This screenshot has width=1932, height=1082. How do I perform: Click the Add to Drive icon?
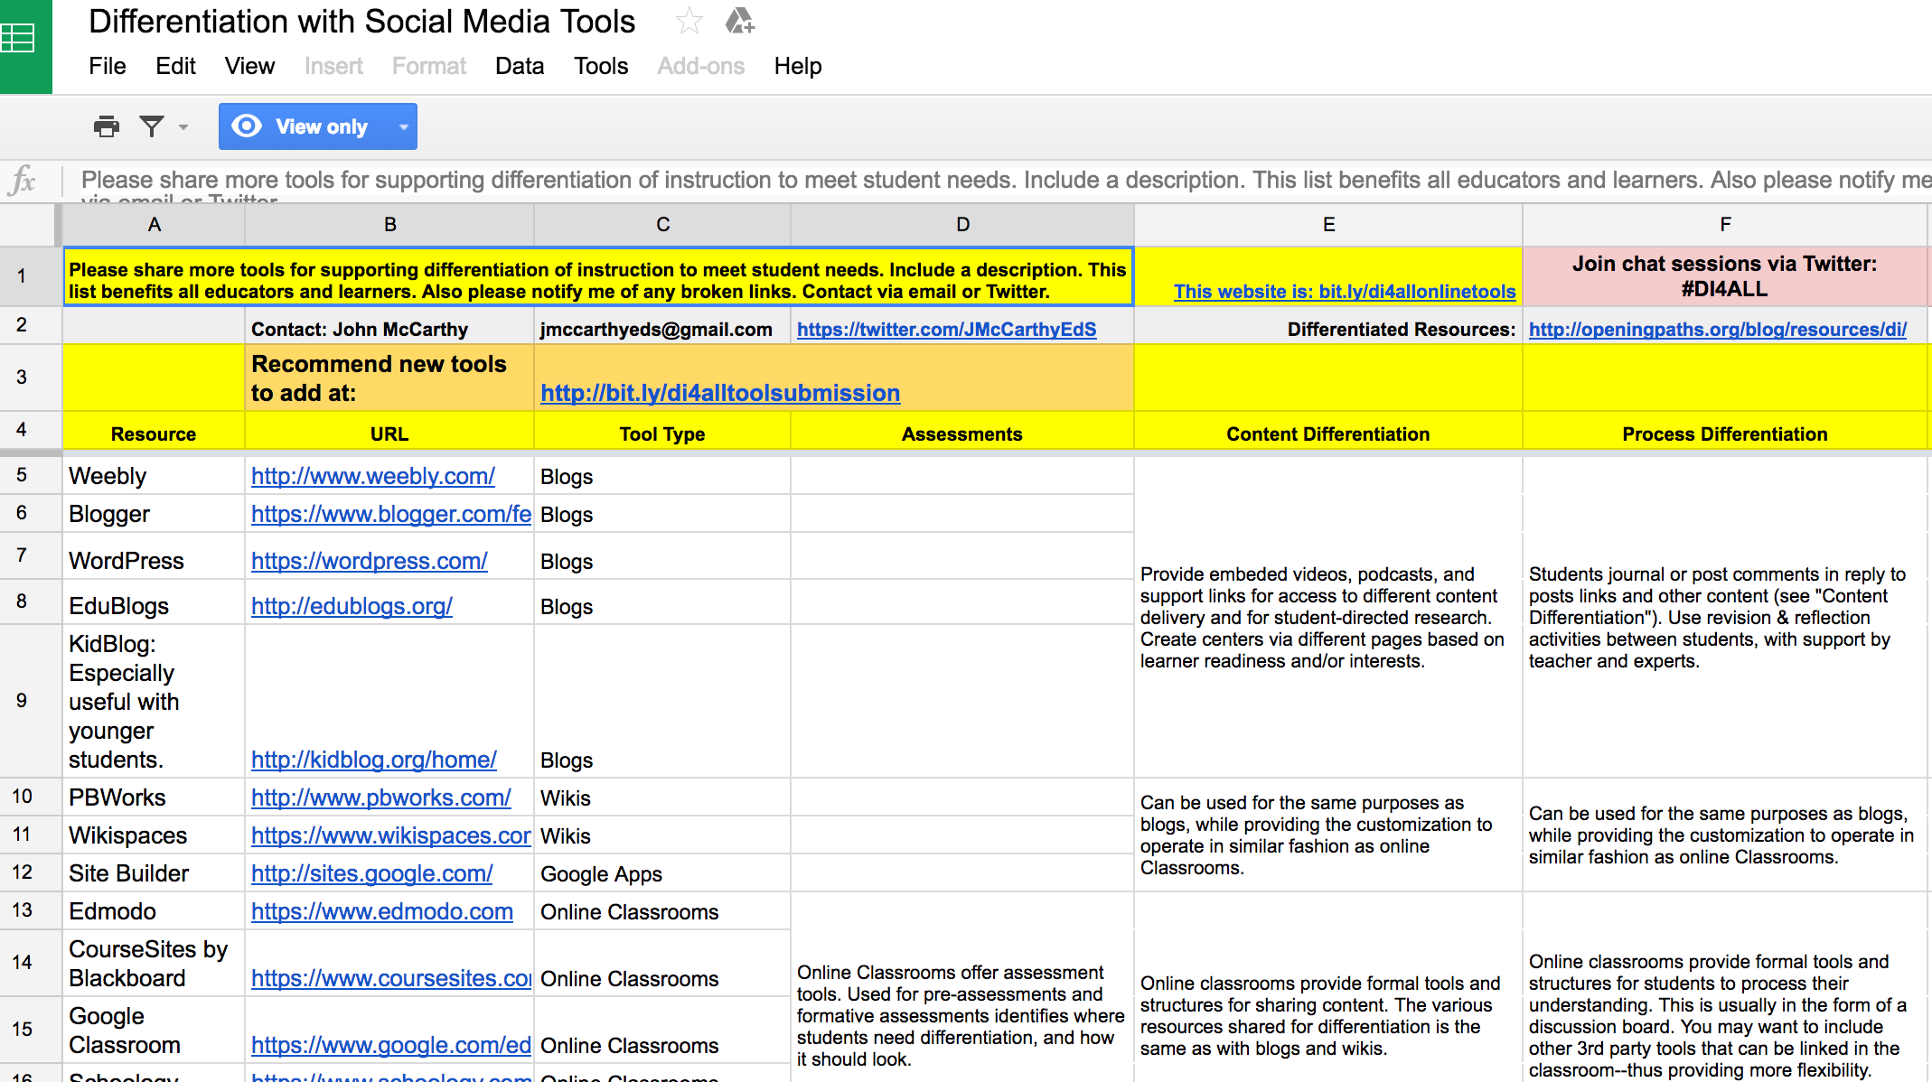(739, 21)
